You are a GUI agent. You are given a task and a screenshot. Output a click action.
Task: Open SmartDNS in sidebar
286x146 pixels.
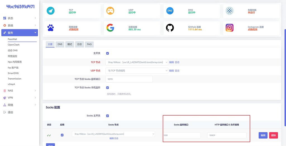pos(13,73)
